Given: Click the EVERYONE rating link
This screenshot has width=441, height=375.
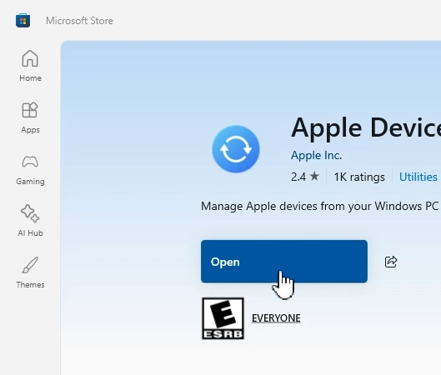Looking at the screenshot, I should tap(276, 318).
